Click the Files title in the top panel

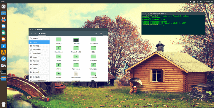[3, 2]
